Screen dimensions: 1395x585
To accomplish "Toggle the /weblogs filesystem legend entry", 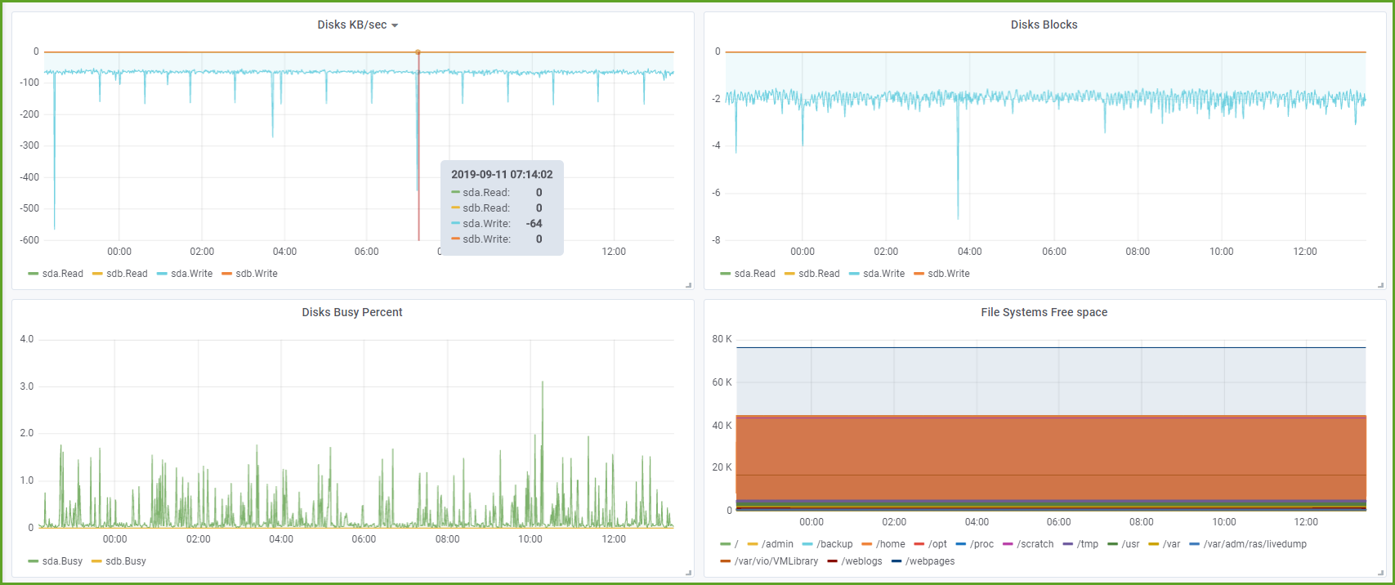I will point(855,561).
